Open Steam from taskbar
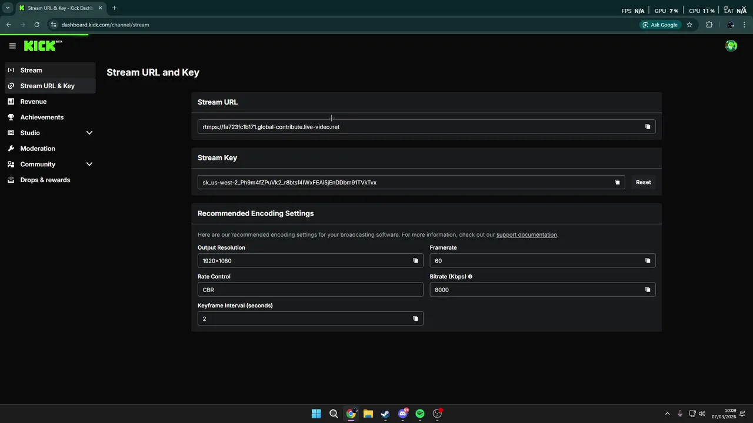The image size is (753, 423). coord(385,414)
